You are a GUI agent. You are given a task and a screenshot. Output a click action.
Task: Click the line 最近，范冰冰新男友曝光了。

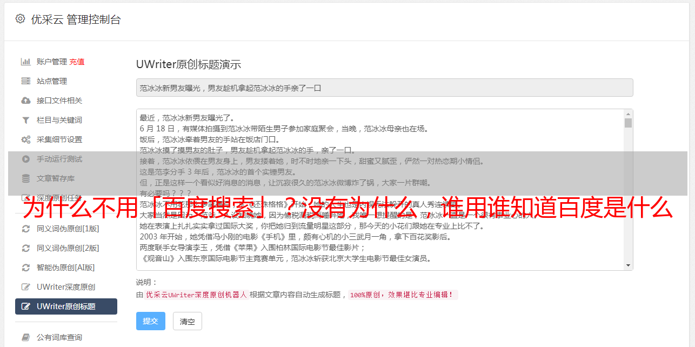click(189, 118)
